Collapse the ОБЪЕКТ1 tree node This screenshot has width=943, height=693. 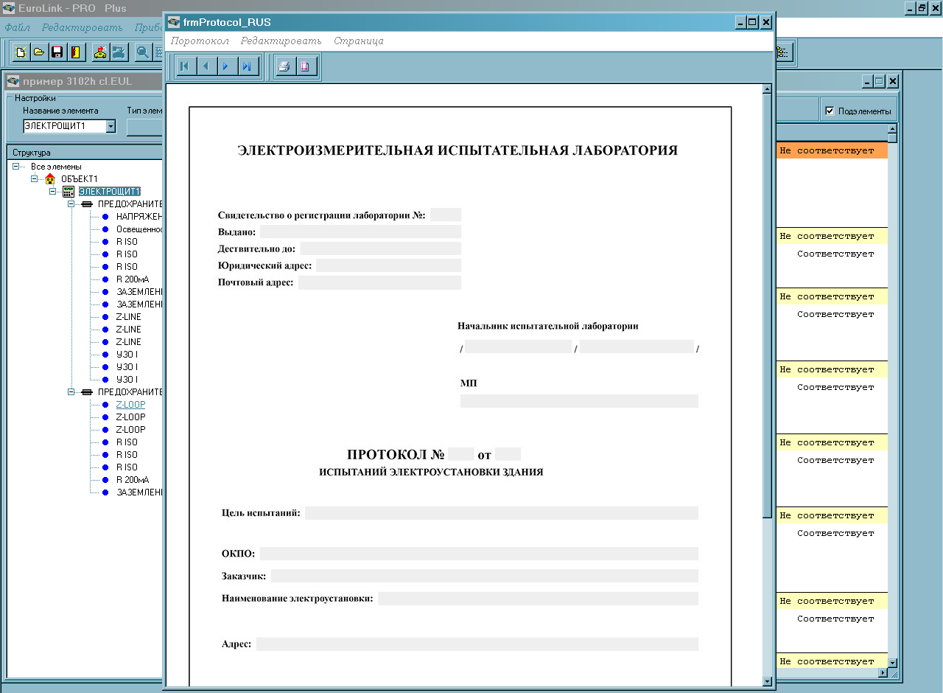point(35,179)
